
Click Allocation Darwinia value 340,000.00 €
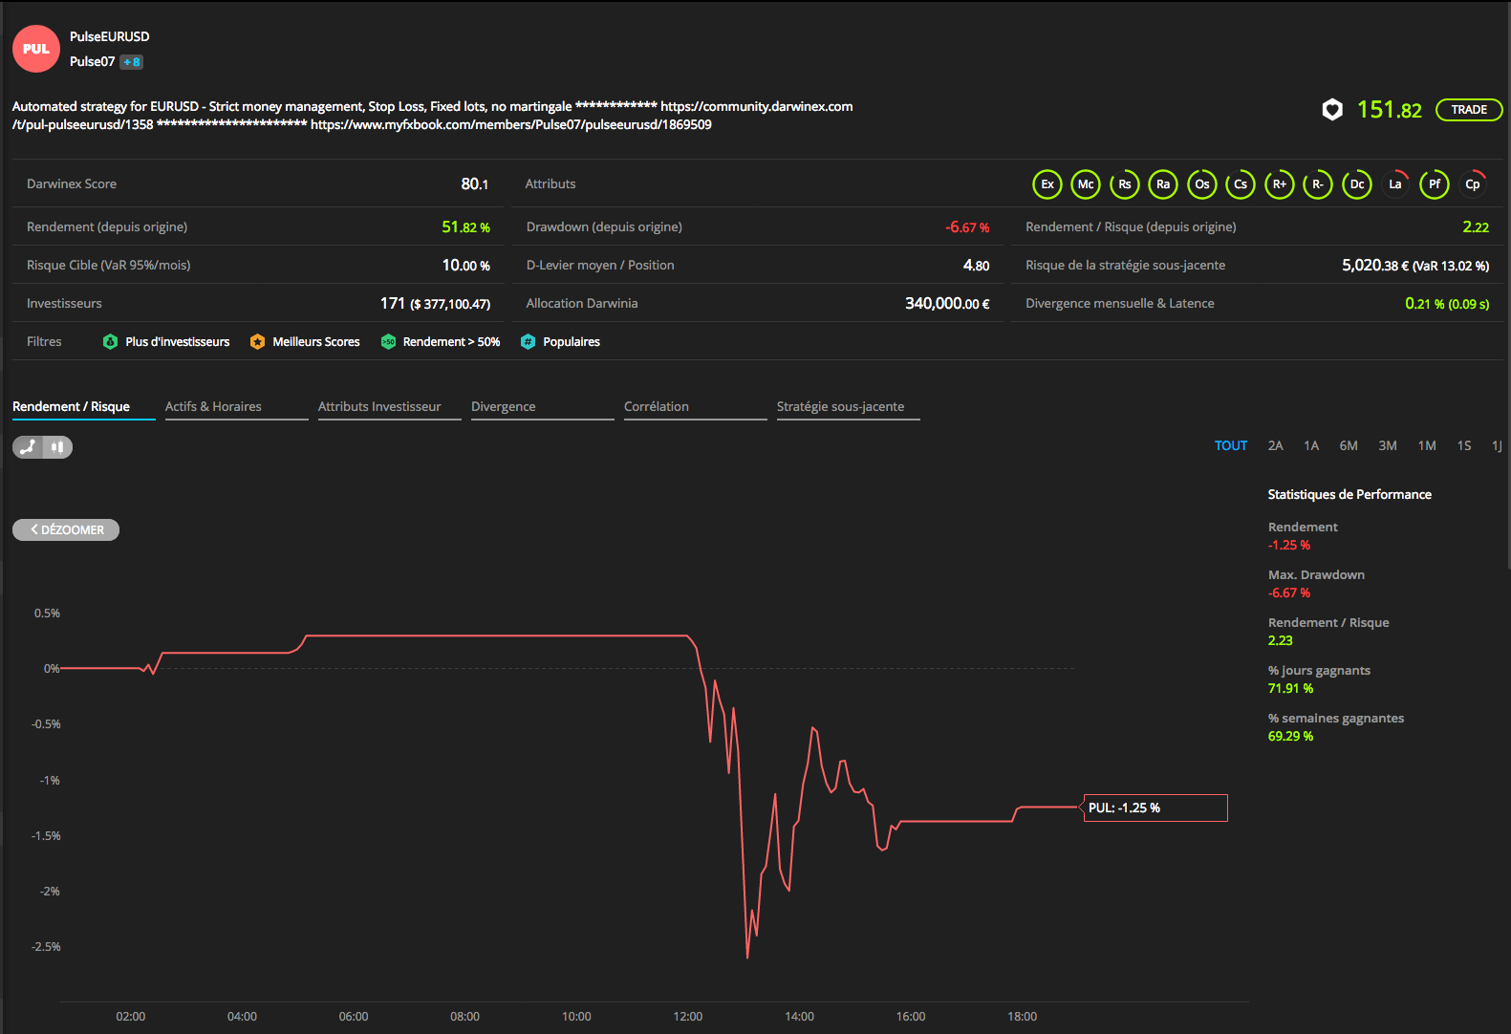947,303
